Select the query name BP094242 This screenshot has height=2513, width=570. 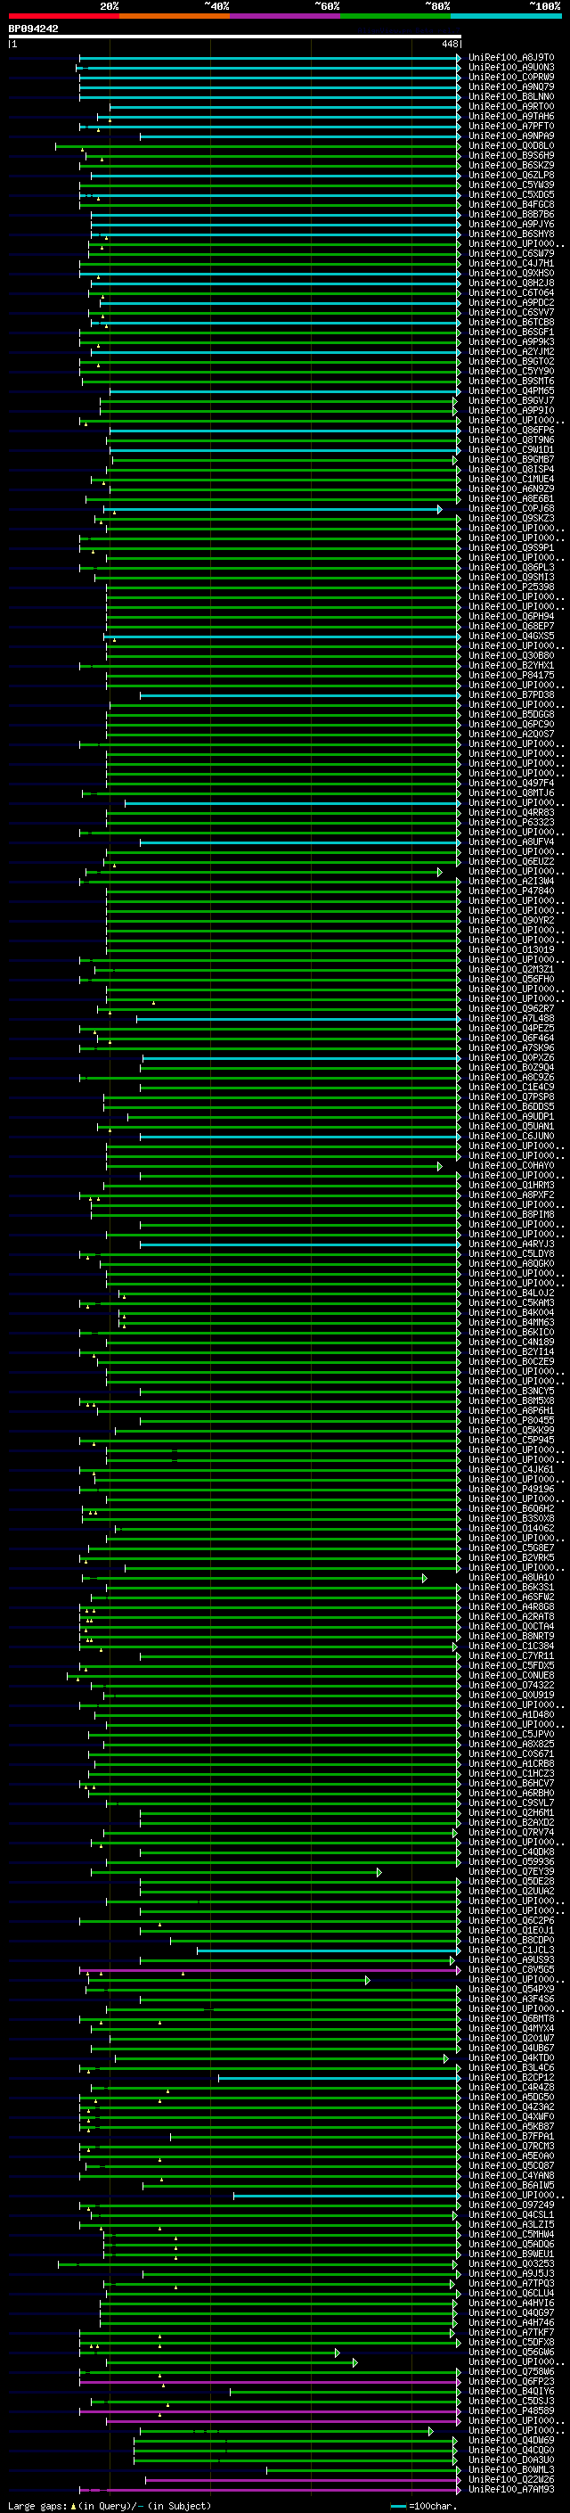point(33,29)
